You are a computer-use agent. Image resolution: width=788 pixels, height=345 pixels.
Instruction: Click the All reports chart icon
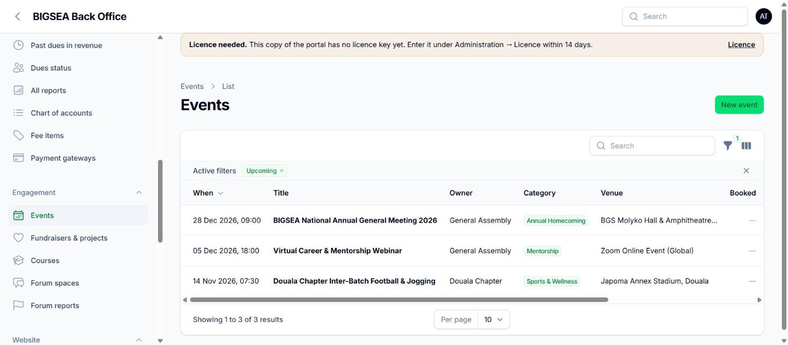coord(18,90)
